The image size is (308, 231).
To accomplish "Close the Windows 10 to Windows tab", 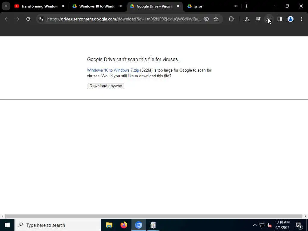I will [121, 6].
